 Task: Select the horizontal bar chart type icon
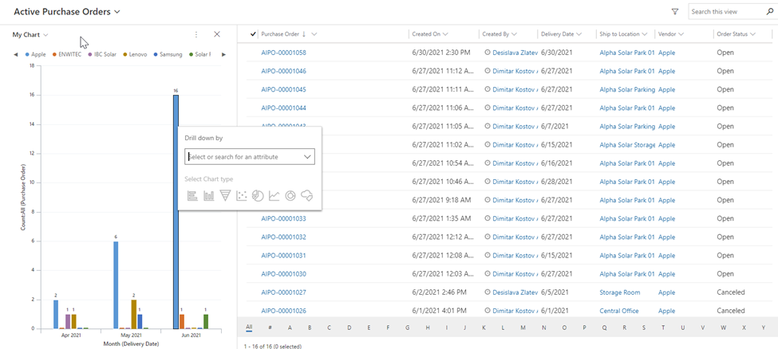tap(192, 196)
